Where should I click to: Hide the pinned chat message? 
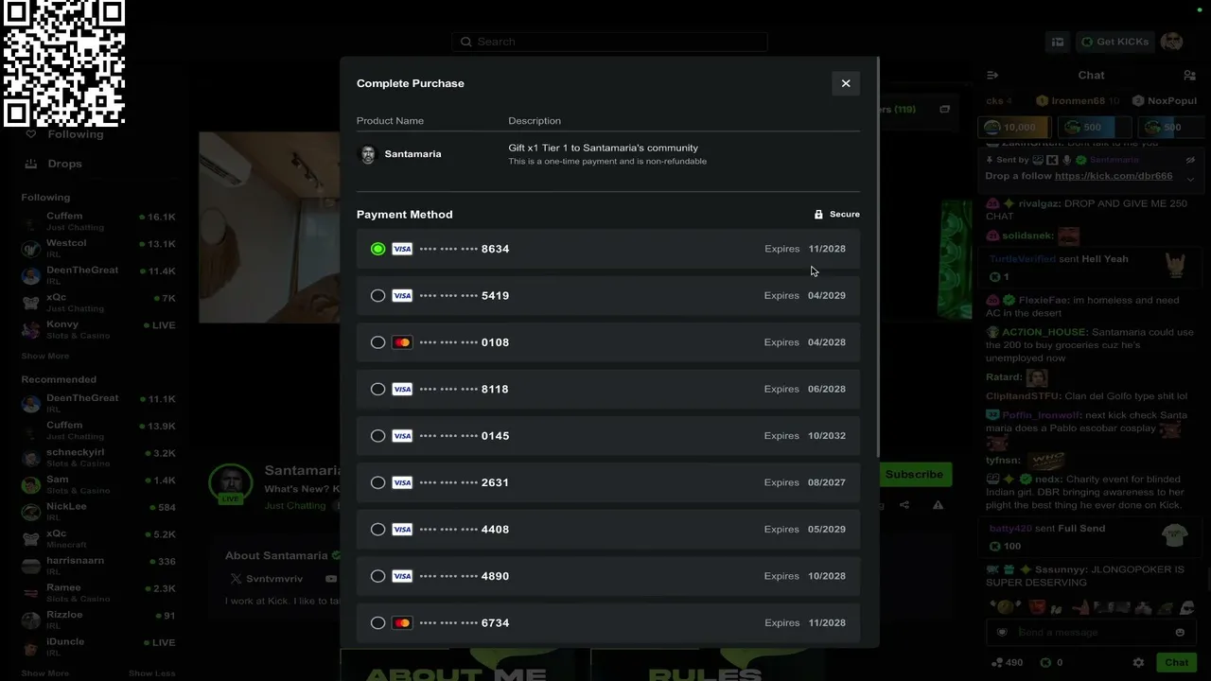[x=1190, y=160]
